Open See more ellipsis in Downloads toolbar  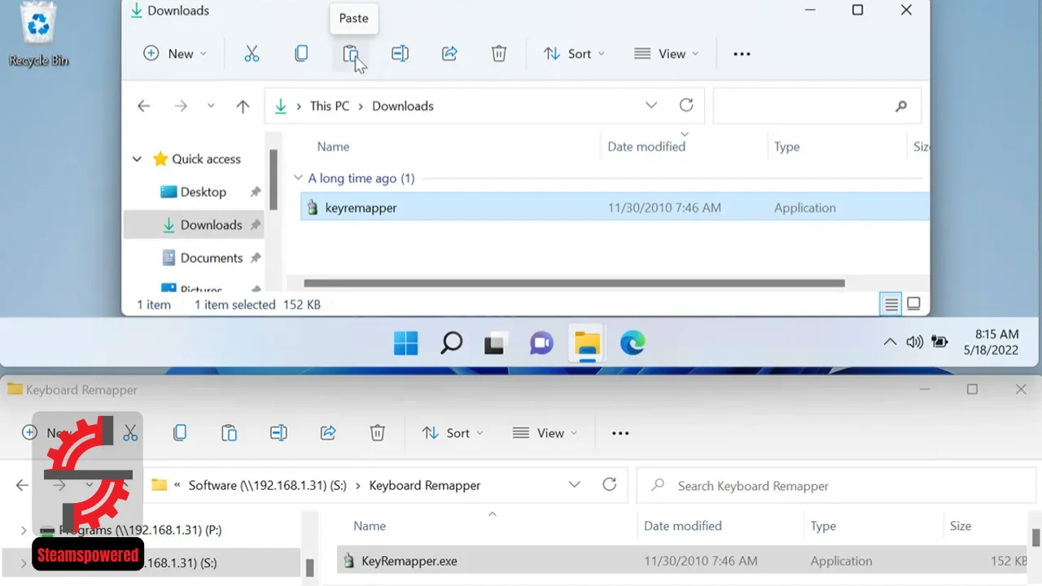click(742, 54)
